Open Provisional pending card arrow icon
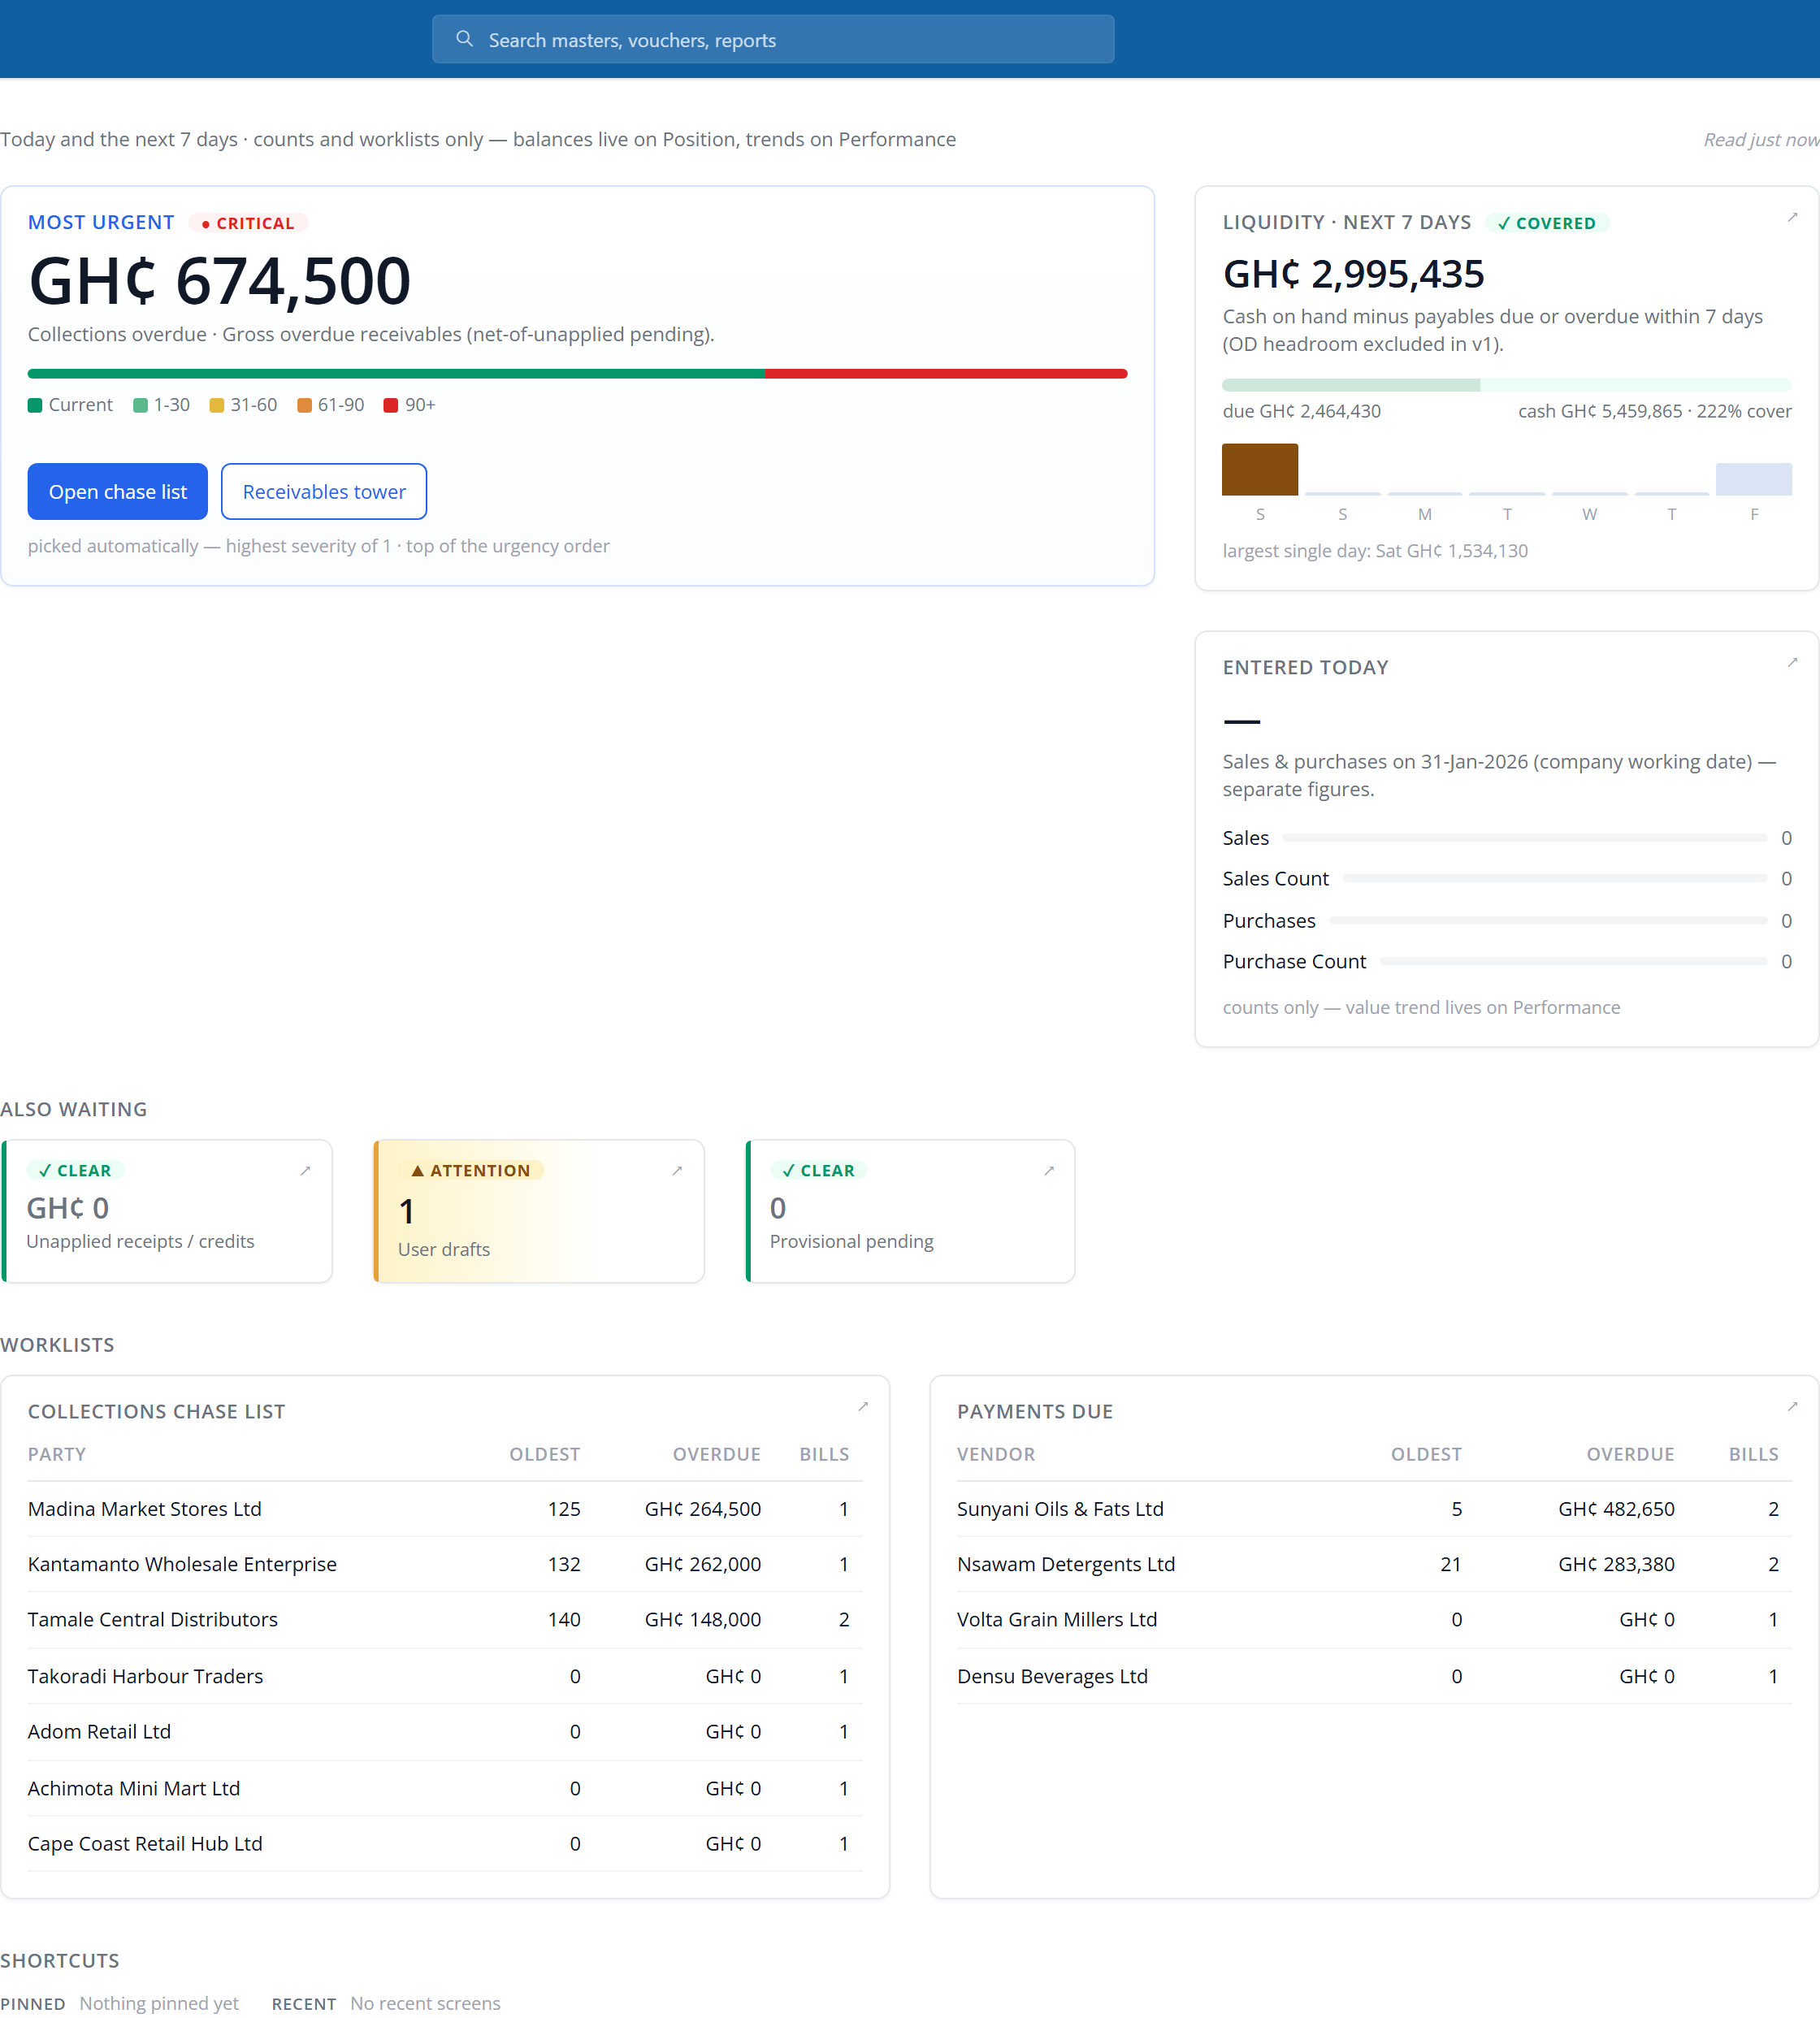1820x2018 pixels. (1049, 1170)
